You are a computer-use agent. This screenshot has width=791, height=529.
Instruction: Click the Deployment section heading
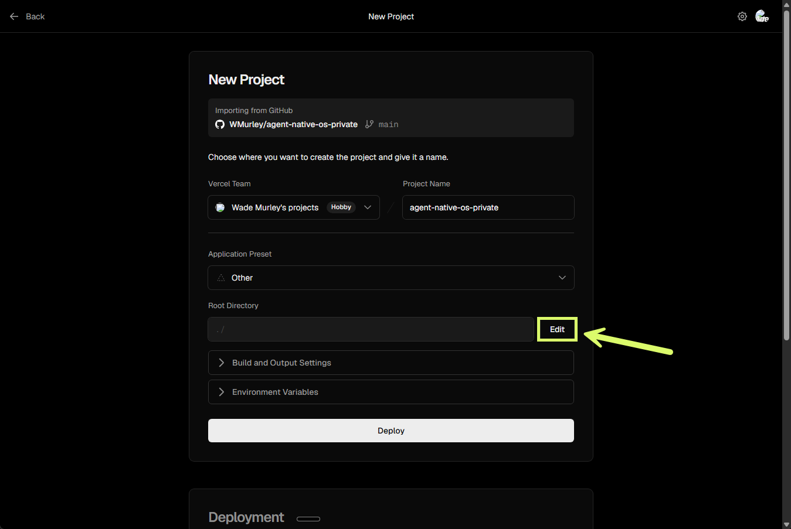point(246,517)
